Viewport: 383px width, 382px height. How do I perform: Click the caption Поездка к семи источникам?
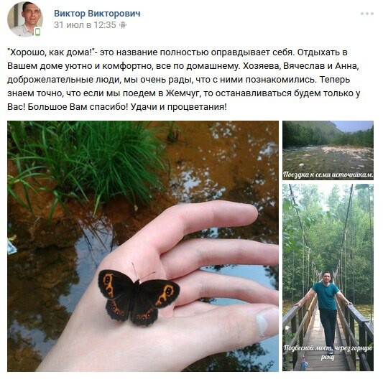328,174
